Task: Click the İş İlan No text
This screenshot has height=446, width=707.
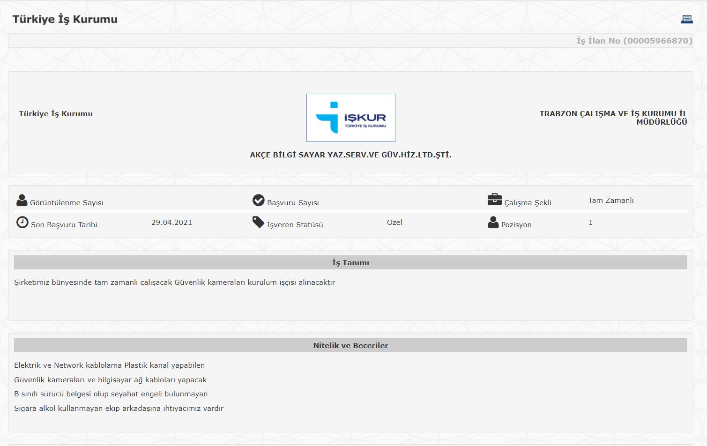Action: click(634, 41)
